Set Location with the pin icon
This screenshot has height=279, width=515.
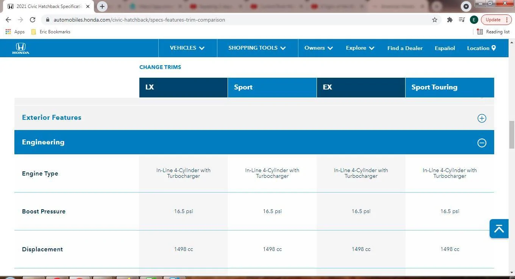coord(481,48)
